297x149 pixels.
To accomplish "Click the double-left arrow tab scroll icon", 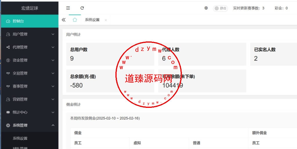I will point(64,20).
